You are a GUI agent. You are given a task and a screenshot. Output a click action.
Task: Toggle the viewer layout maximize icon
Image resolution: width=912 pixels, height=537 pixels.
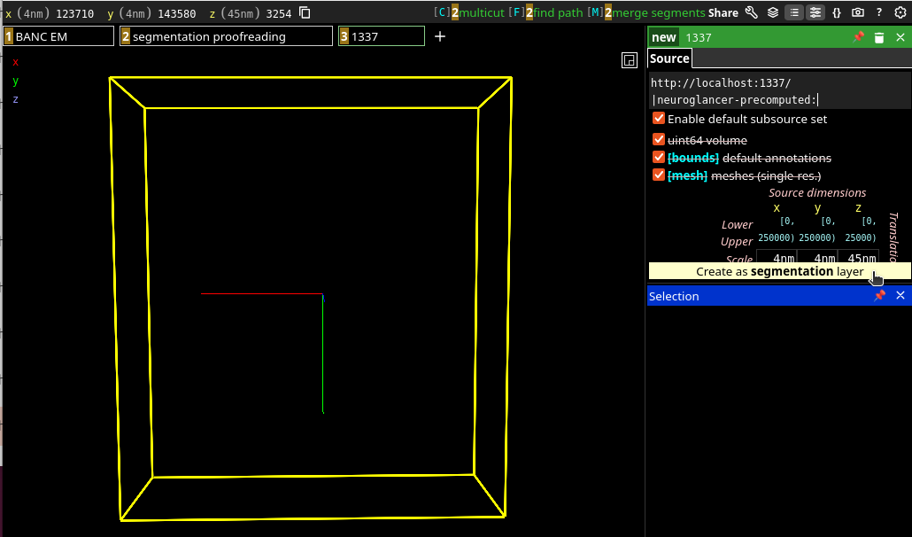(x=630, y=60)
